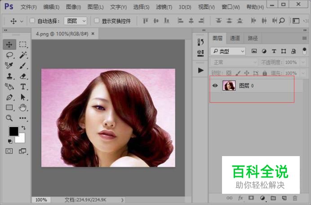Select the Hand tool
The width and height of the screenshot is (311, 205).
(23, 108)
